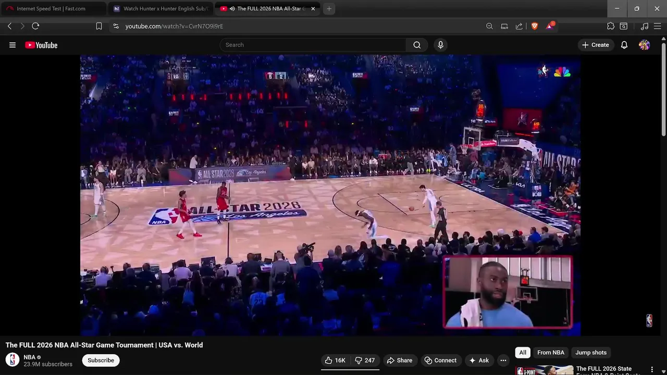Screen dimensions: 667x375
Task: Select the All filter chip
Action: click(x=523, y=353)
